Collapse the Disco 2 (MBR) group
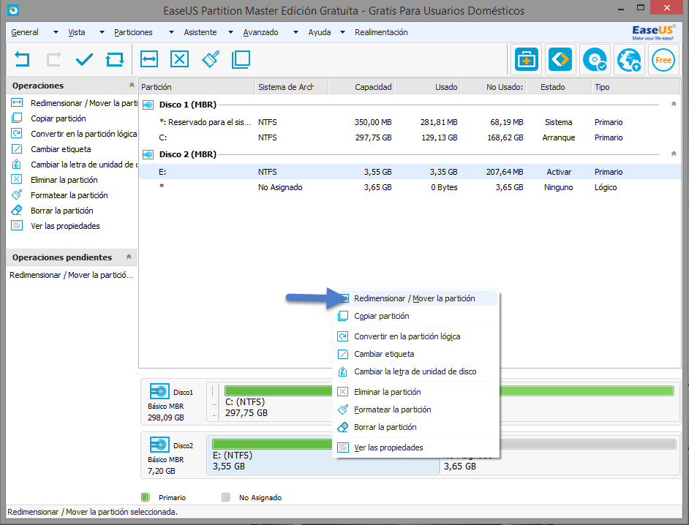689x525 pixels. (674, 154)
